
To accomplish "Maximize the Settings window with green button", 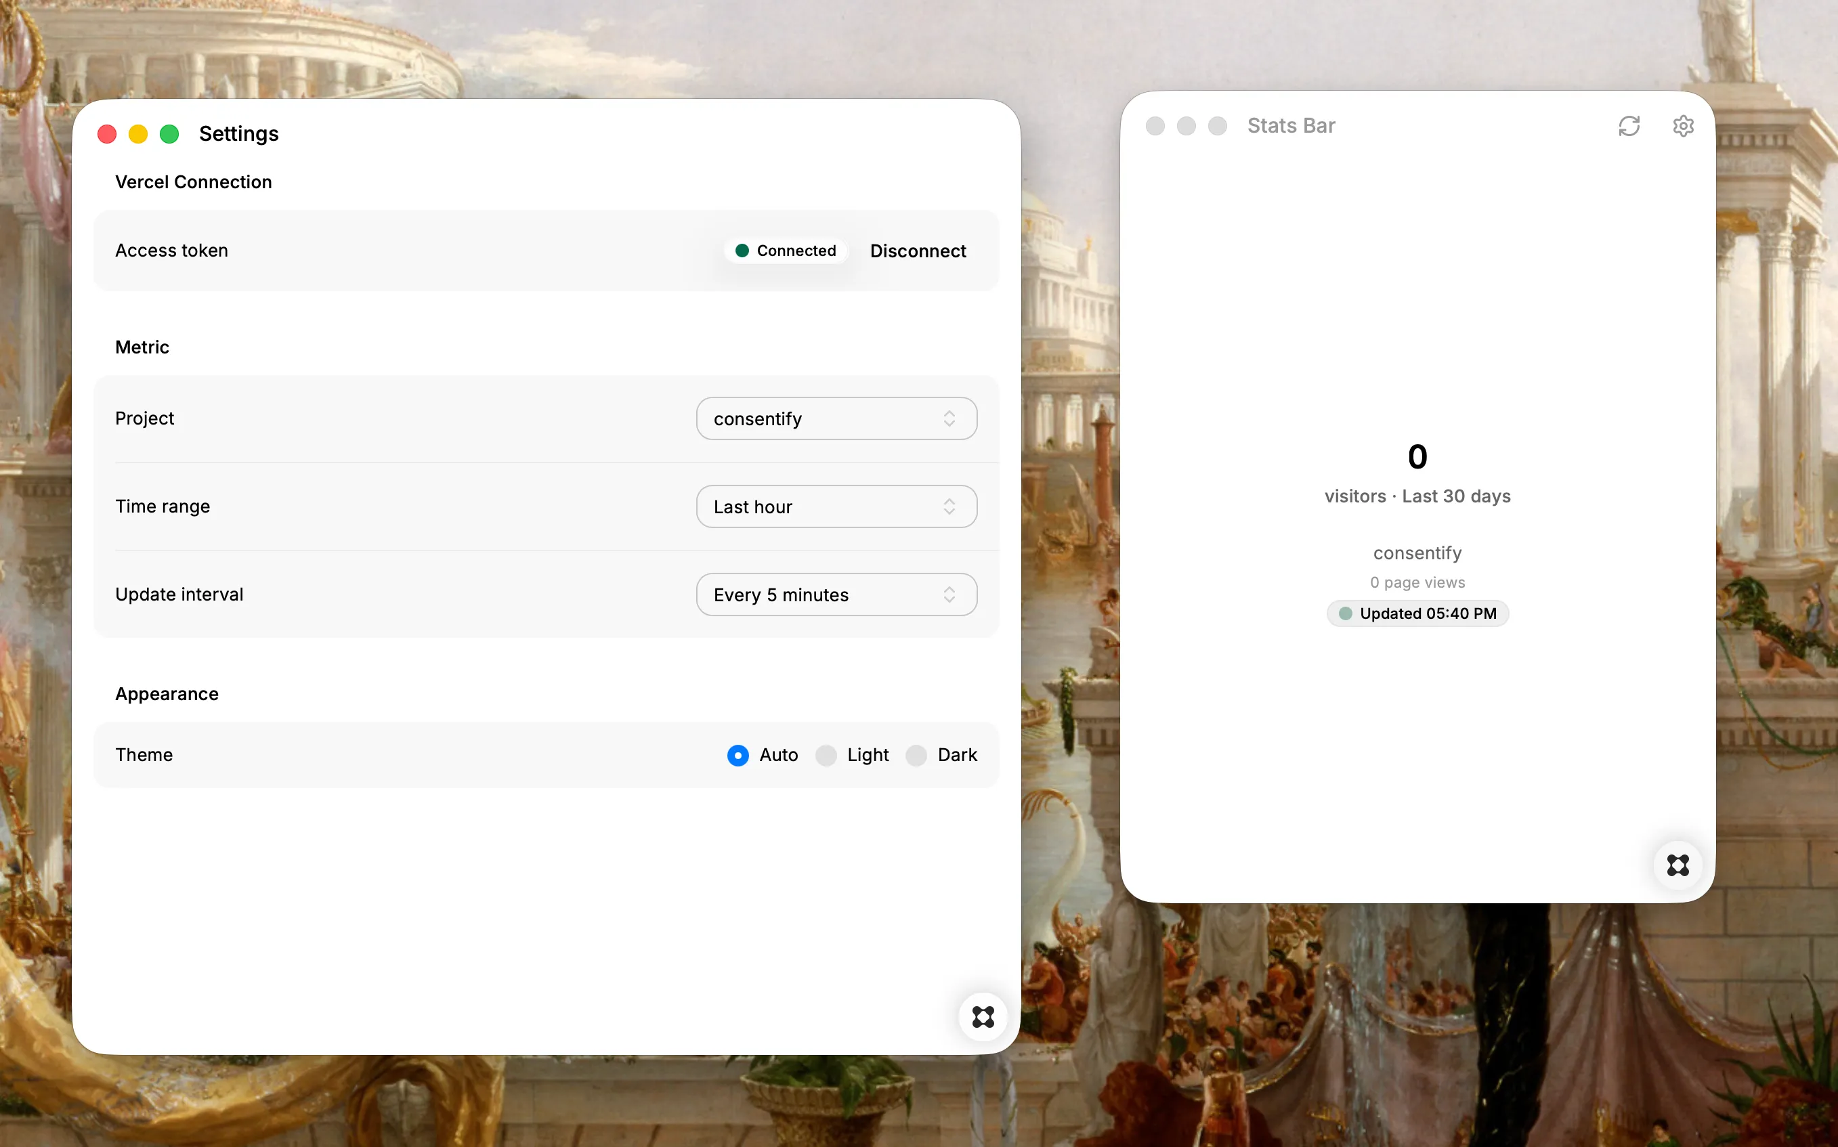I will (x=169, y=134).
